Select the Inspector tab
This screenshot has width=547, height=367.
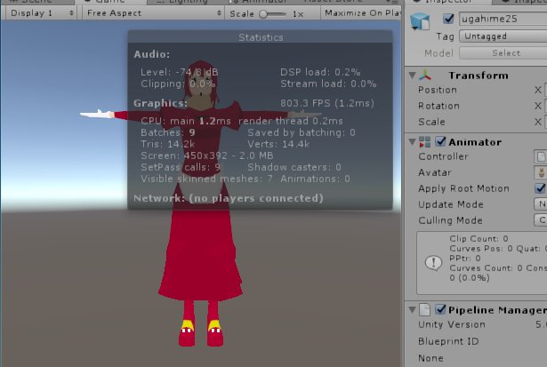click(448, 2)
